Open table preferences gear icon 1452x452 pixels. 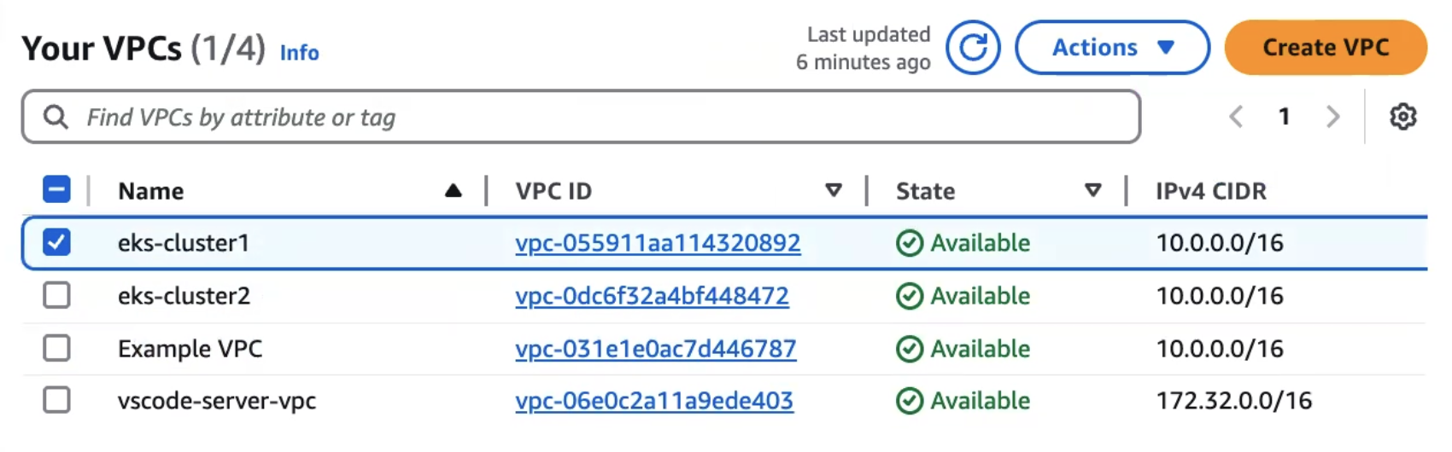(x=1402, y=117)
